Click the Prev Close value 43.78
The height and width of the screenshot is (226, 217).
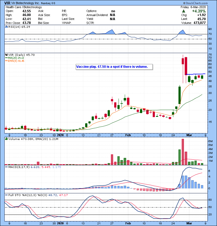(x=27, y=23)
